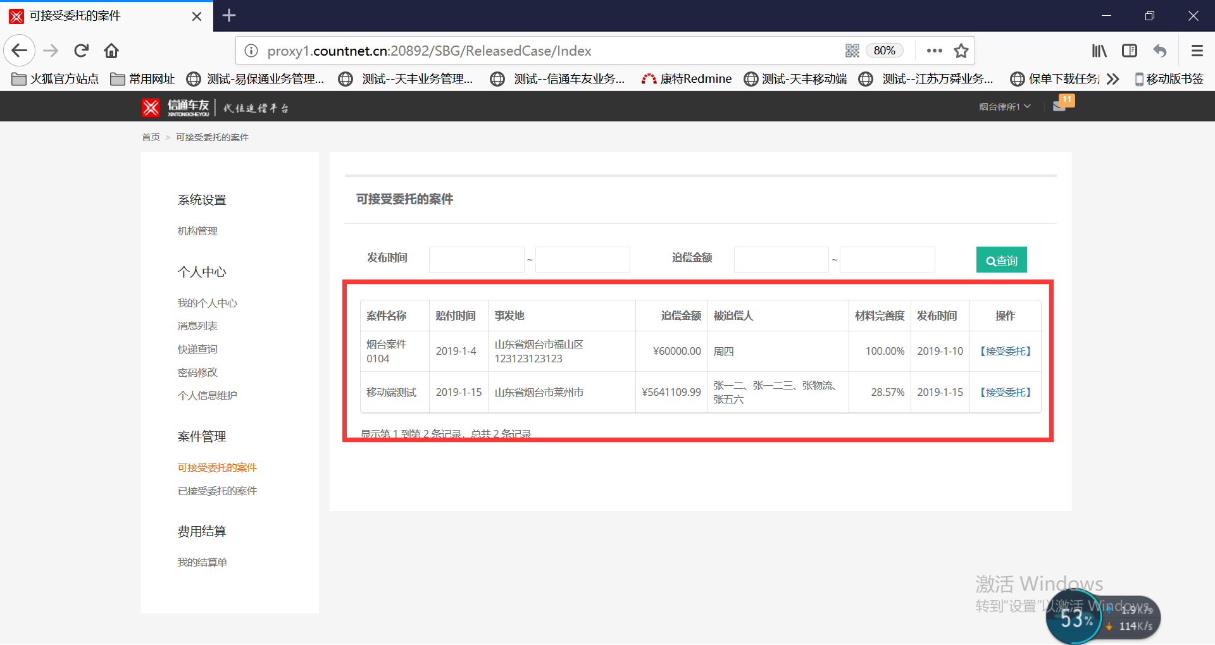This screenshot has height=645, width=1215.
Task: Accept entrustment for 烟台案件0104 row
Action: click(x=1005, y=352)
